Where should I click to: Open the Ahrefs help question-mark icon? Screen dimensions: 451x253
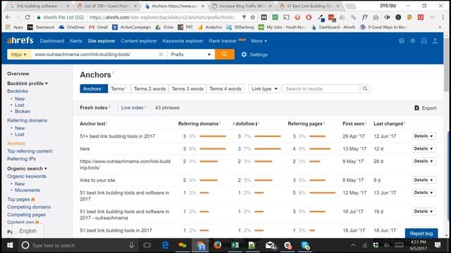click(x=402, y=41)
